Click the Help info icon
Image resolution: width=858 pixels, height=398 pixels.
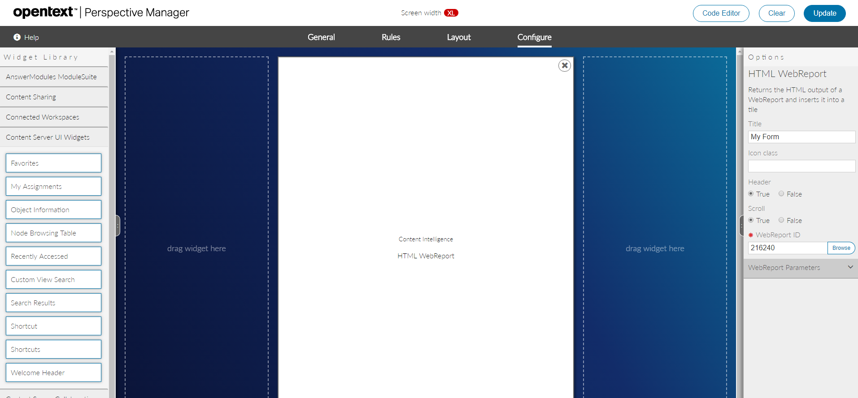(x=17, y=37)
